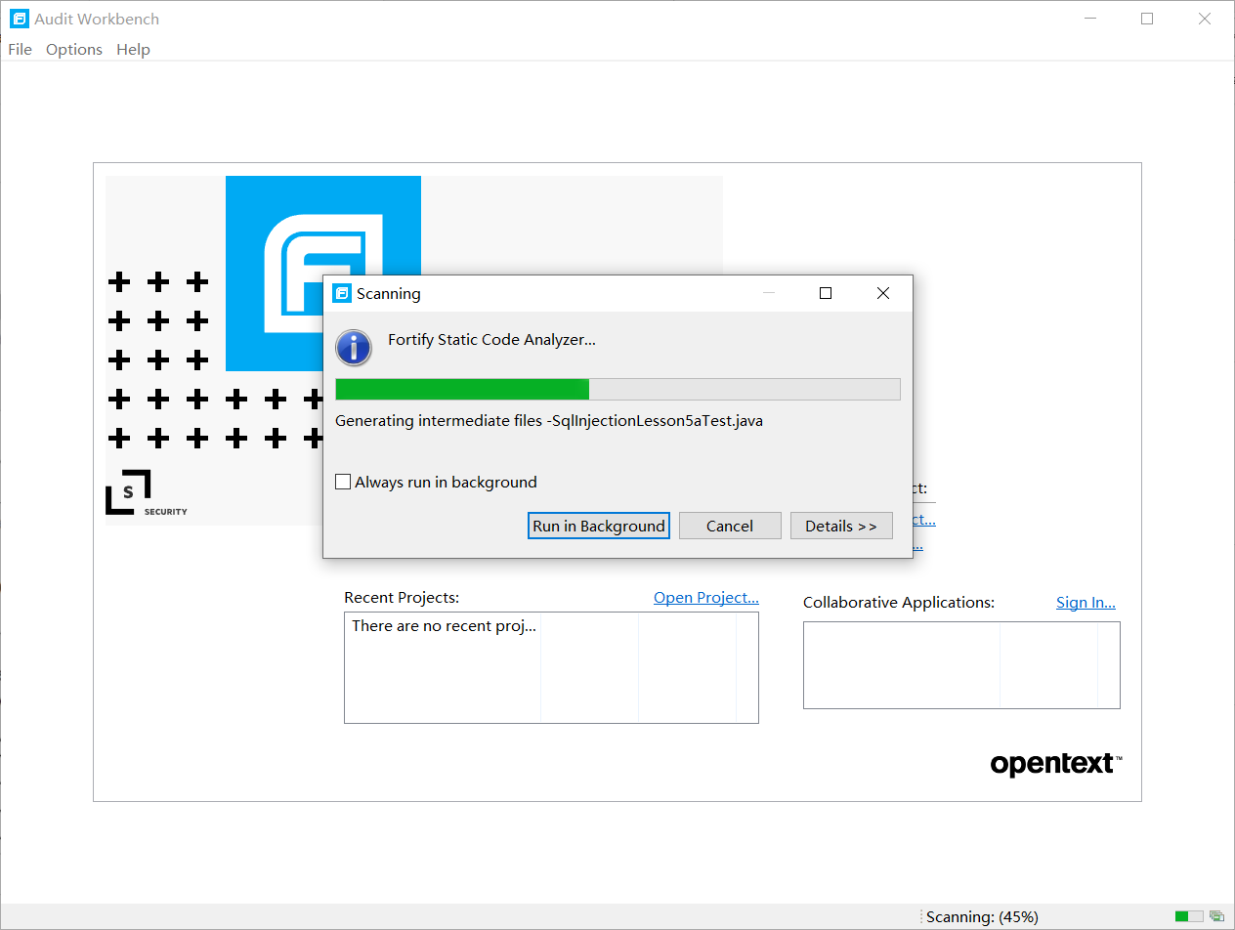Minimize the Audit Workbench window
The width and height of the screenshot is (1235, 930).
click(x=1090, y=19)
